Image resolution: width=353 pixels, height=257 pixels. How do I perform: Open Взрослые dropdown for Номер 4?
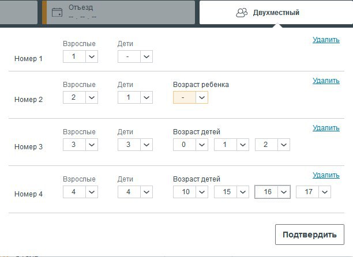point(80,192)
